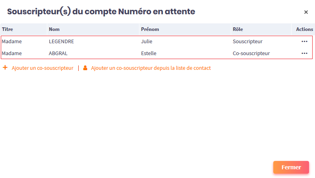The image size is (315, 178).
Task: Click the contact person icon
Action: (x=85, y=68)
